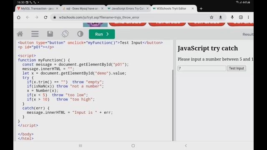Click the closing '</script>' tag line
The image size is (267, 150).
click(x=28, y=125)
